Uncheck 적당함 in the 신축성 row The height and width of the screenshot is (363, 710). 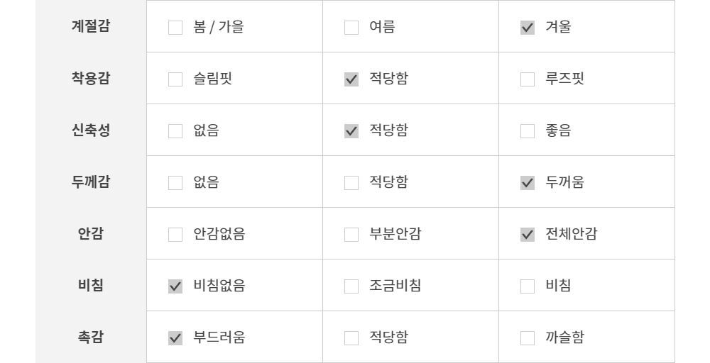tap(351, 131)
